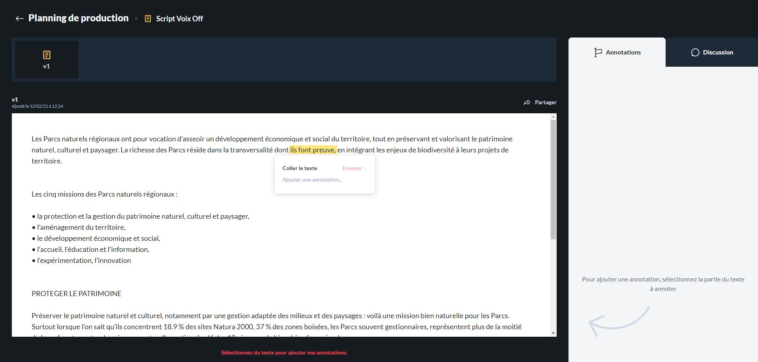The width and height of the screenshot is (758, 362).
Task: Click the Annotations flag icon
Action: click(598, 53)
